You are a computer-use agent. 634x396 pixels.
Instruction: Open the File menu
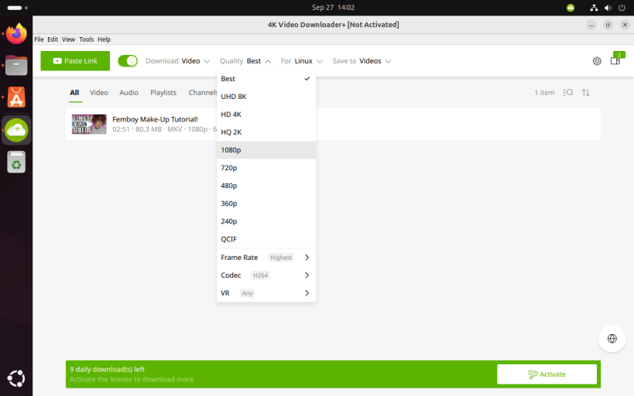tap(39, 39)
